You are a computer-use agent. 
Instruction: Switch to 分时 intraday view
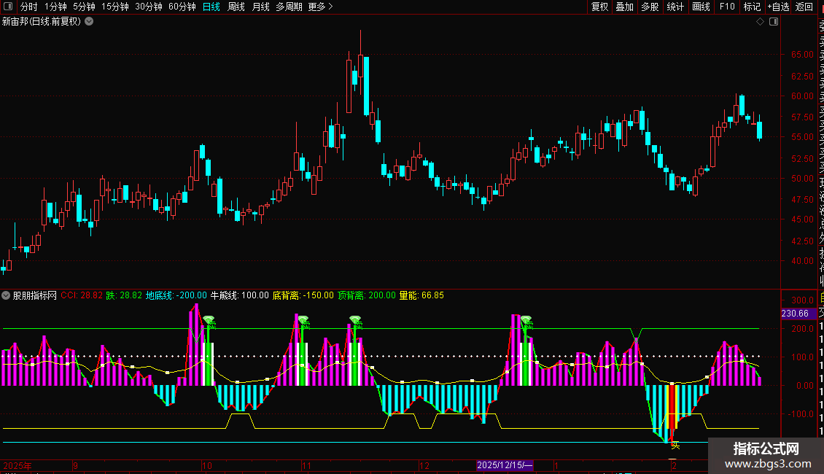pos(29,7)
